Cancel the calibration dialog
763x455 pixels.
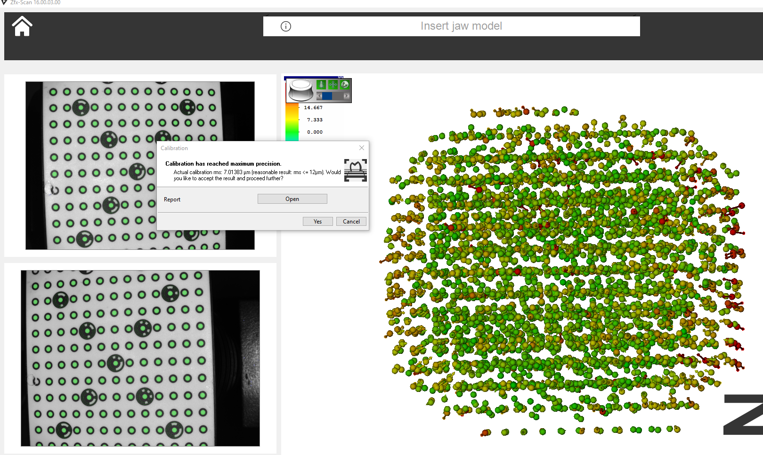pyautogui.click(x=351, y=222)
